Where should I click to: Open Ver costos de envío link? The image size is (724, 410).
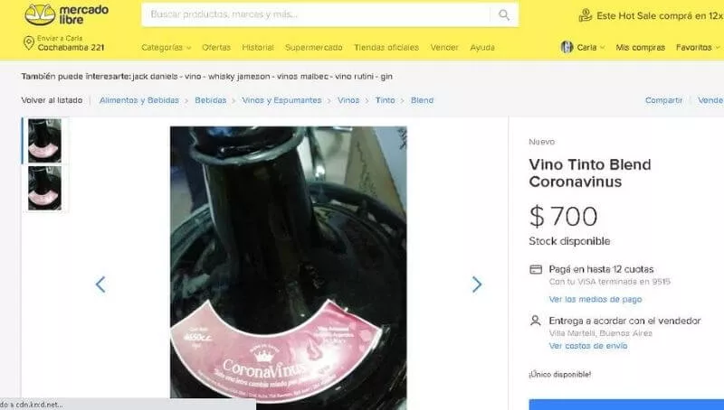(x=587, y=346)
